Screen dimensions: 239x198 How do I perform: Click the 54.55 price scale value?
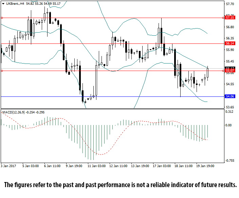tap(230, 84)
